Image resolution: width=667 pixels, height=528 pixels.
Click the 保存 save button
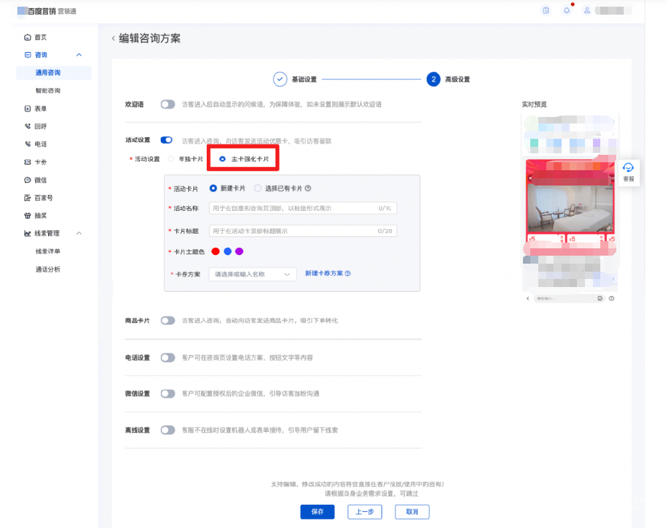click(317, 511)
